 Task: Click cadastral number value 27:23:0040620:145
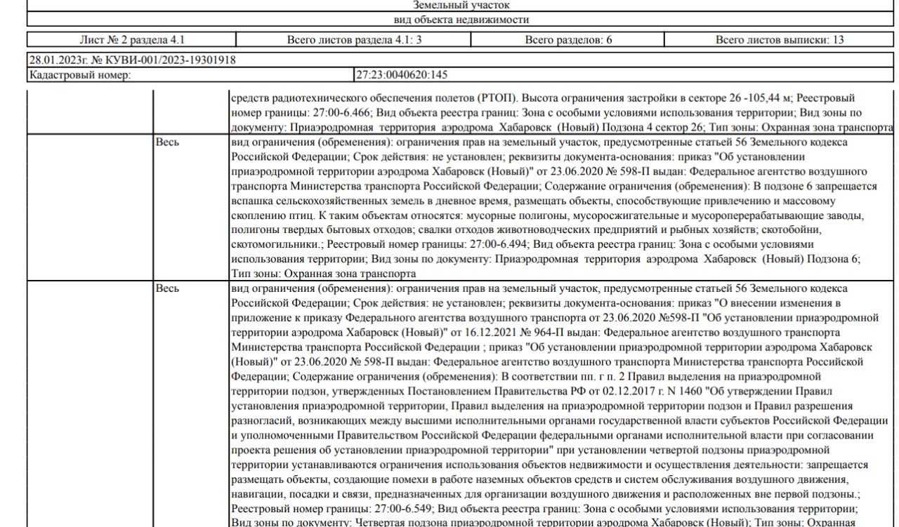[402, 74]
